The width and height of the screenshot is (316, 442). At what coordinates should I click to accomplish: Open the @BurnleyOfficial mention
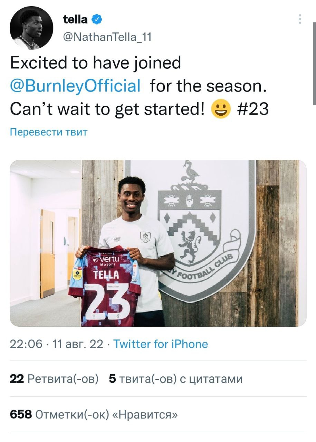(75, 86)
